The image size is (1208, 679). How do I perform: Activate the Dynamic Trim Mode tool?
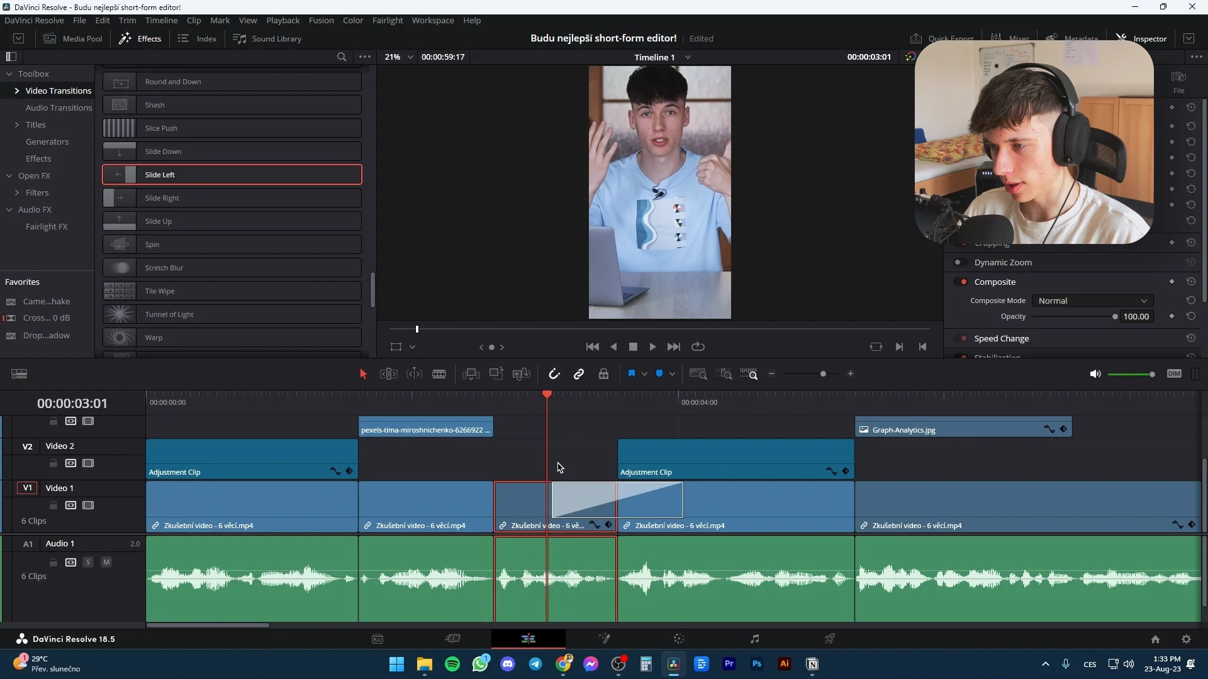[x=414, y=374]
